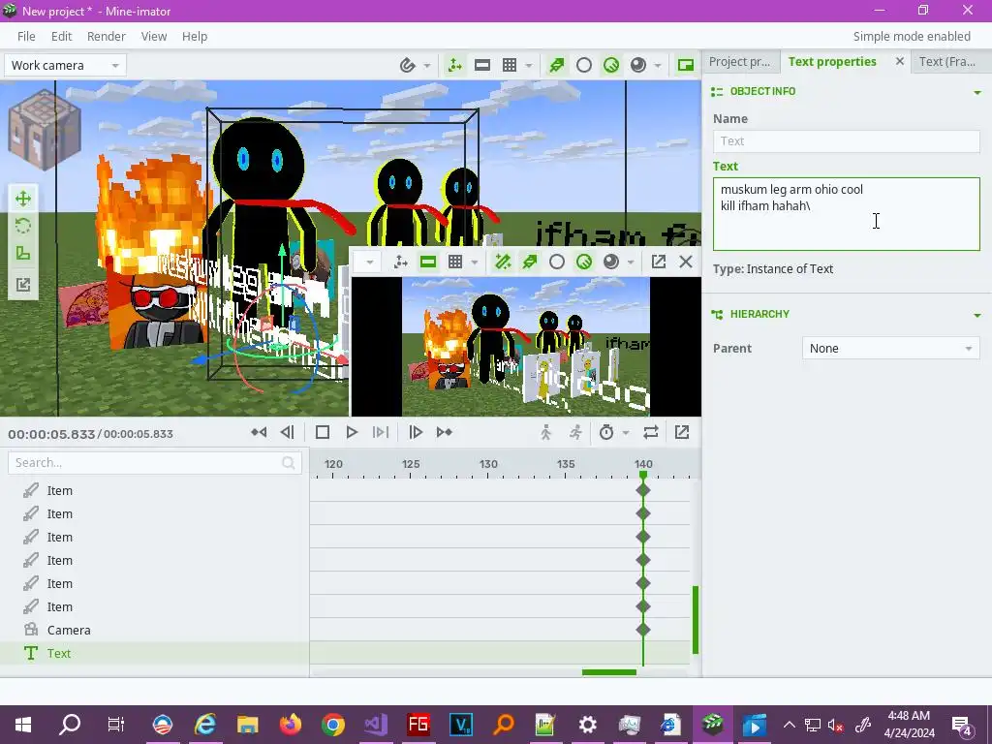Select flat shading circle in main toolbar
This screenshot has width=992, height=744.
[x=584, y=65]
